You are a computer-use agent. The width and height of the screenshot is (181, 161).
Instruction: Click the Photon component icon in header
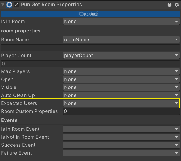pos(9,5)
